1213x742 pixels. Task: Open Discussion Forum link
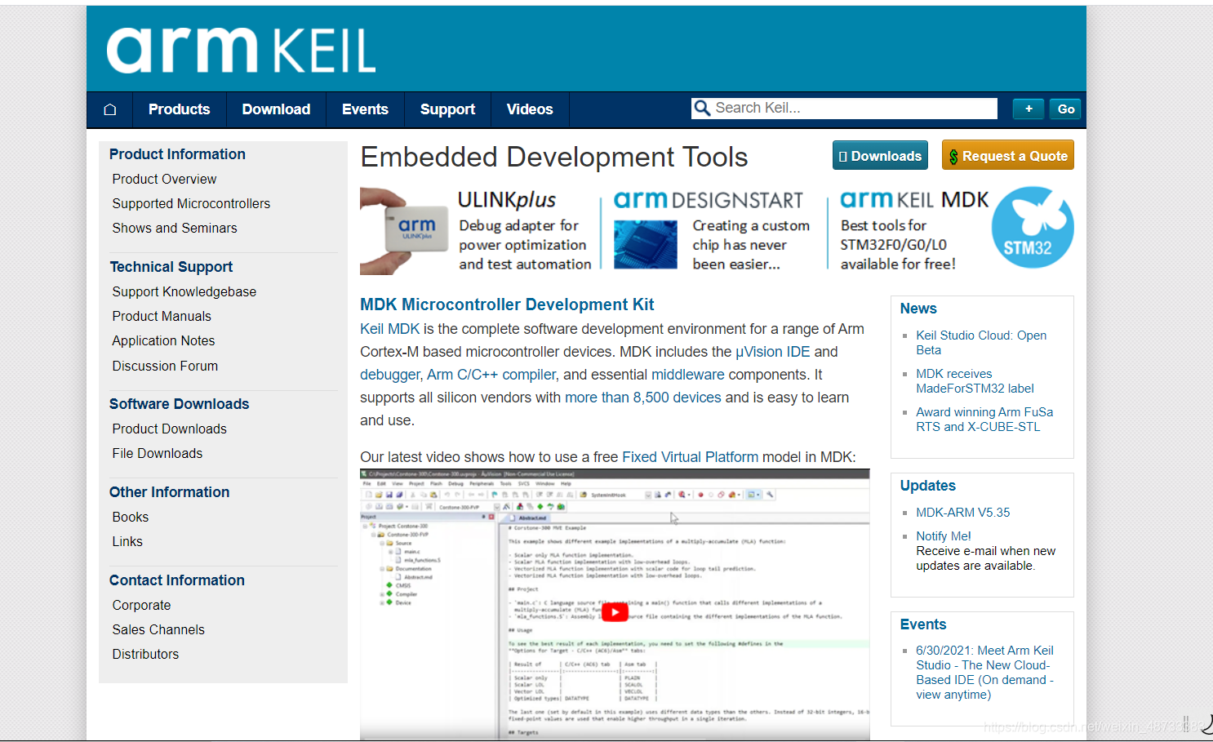pyautogui.click(x=165, y=367)
